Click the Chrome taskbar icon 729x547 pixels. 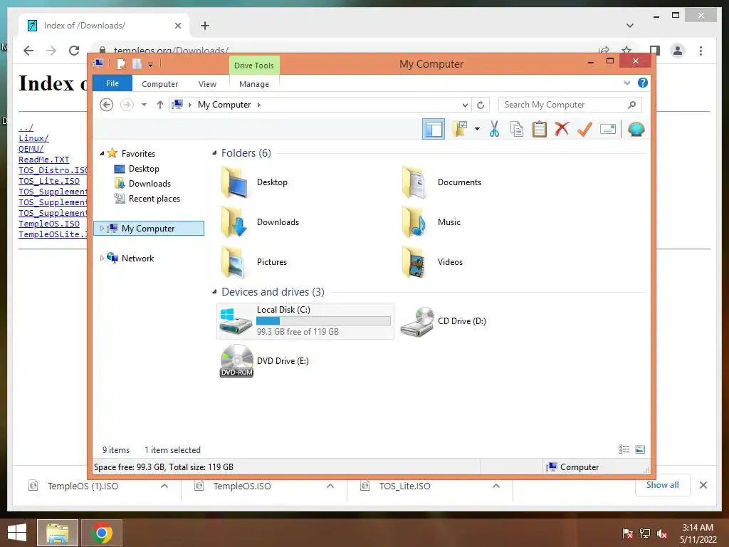[102, 533]
